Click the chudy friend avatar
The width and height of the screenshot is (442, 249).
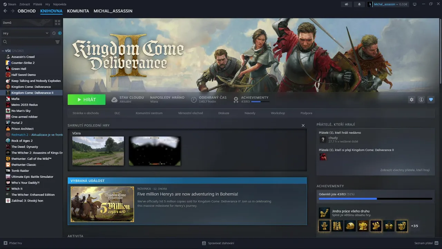coord(323,139)
